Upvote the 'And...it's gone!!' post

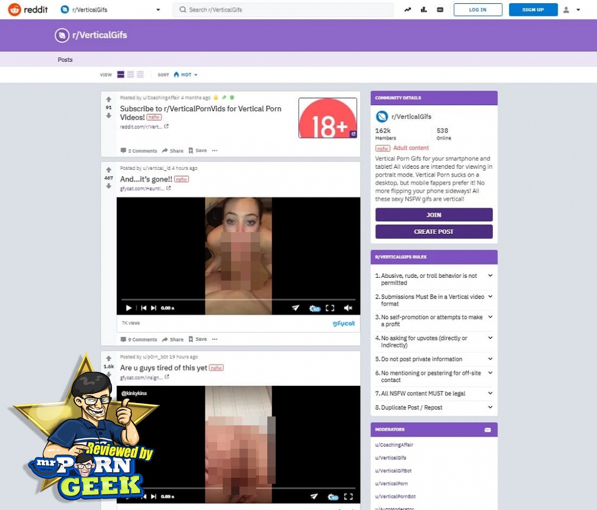[109, 170]
